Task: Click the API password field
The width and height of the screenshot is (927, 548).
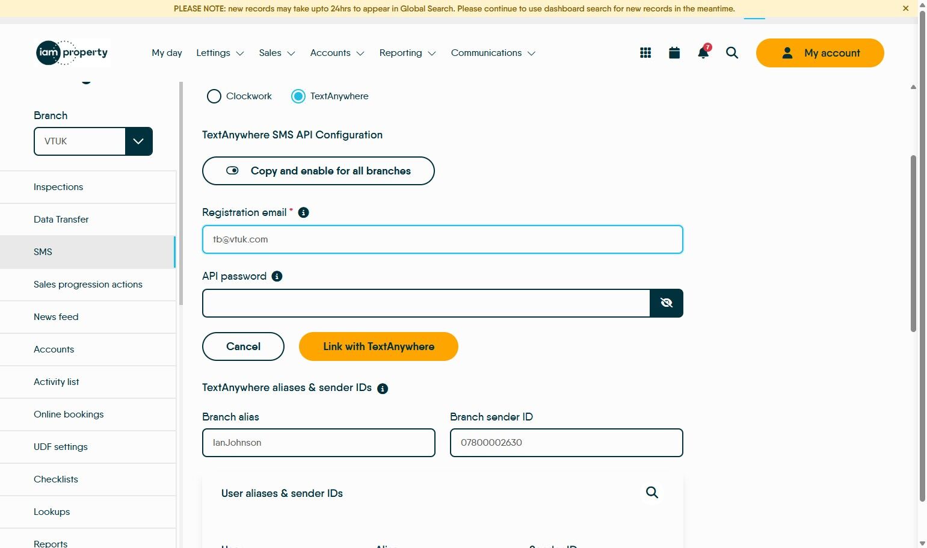Action: [426, 303]
